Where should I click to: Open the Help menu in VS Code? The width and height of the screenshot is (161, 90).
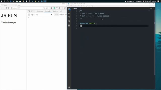point(92,6)
